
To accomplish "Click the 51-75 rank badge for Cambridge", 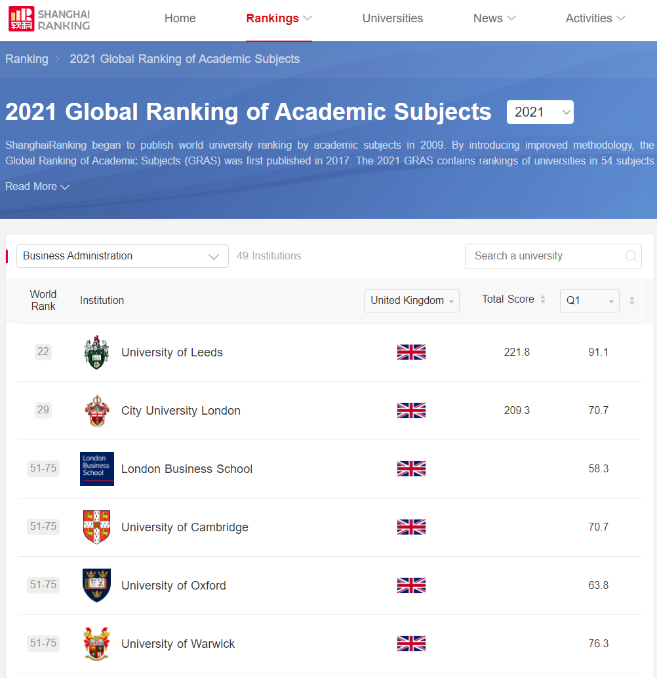I will click(x=43, y=527).
